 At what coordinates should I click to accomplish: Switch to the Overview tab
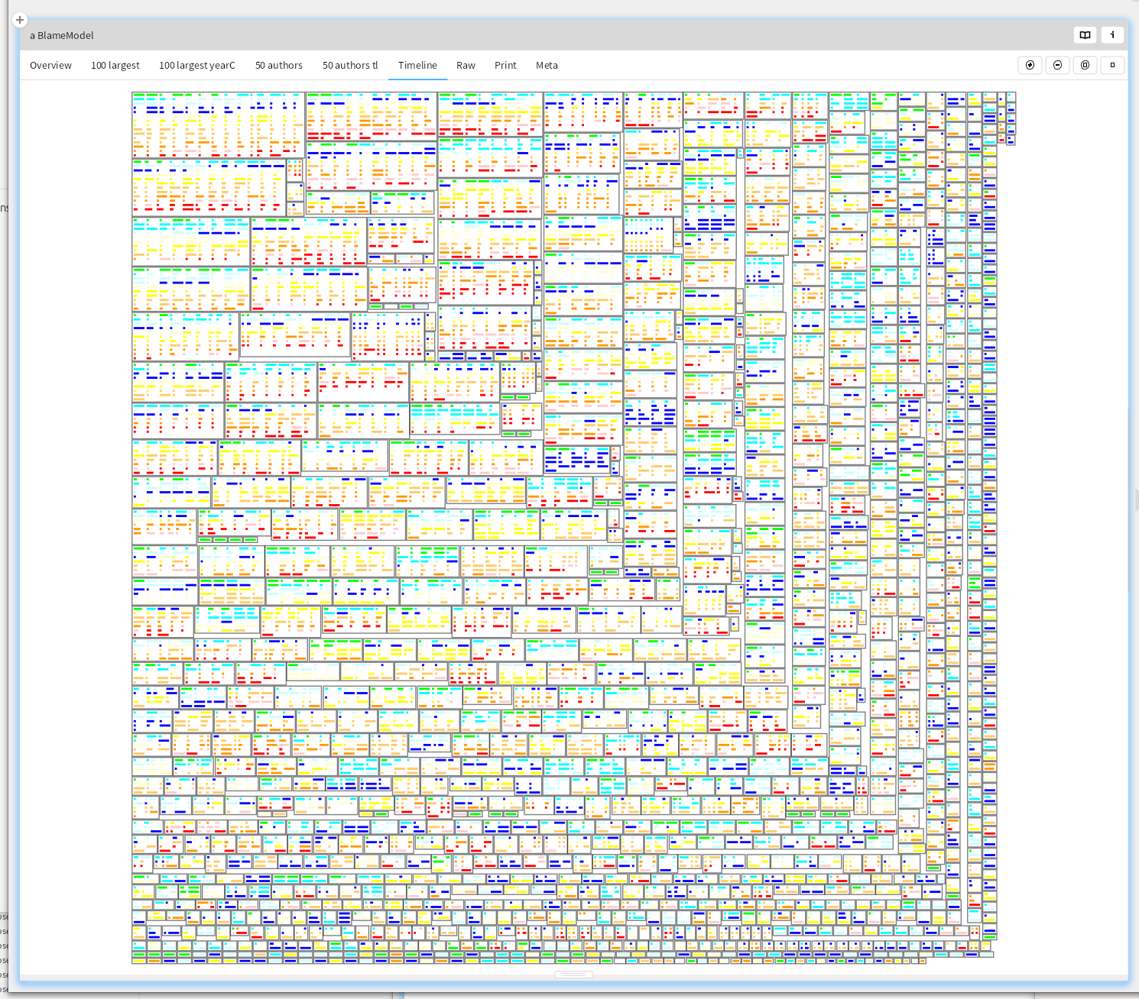(x=50, y=66)
